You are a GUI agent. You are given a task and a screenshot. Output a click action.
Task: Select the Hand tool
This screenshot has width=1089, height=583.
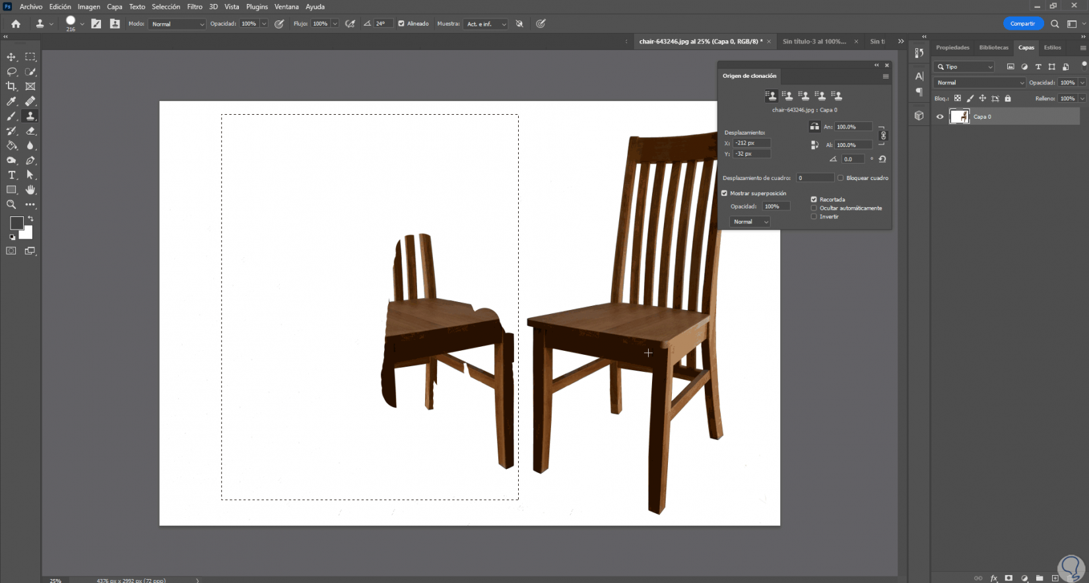tap(30, 190)
